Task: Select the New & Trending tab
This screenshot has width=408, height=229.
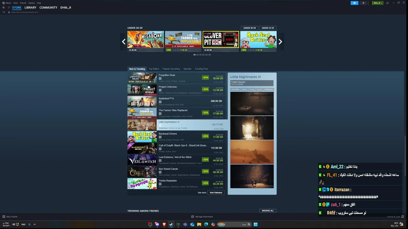Action: [x=137, y=69]
